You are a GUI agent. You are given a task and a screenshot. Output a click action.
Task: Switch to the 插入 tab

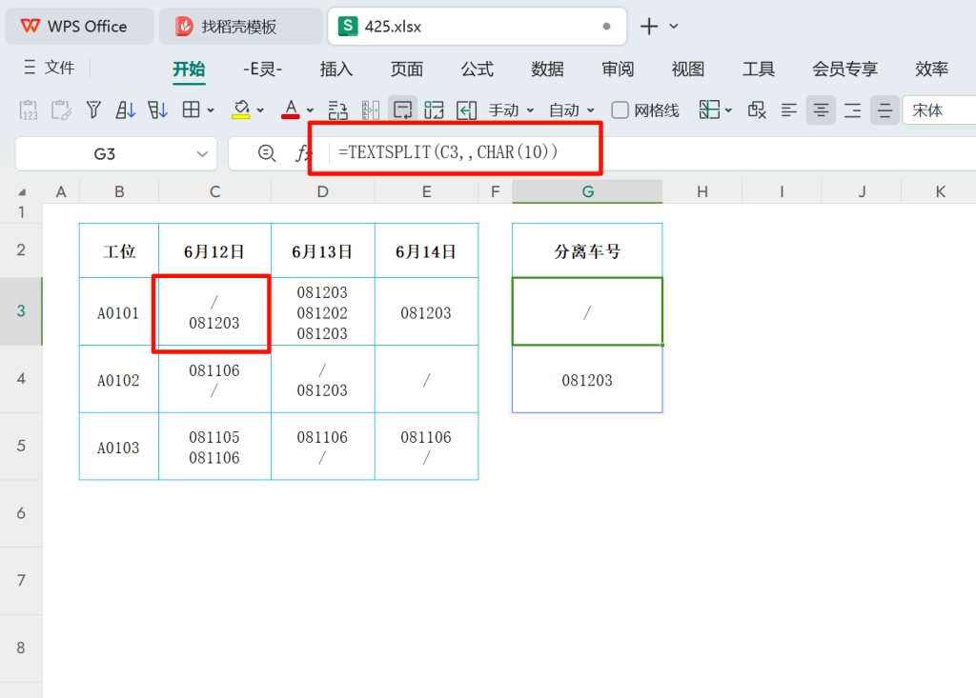tap(336, 70)
